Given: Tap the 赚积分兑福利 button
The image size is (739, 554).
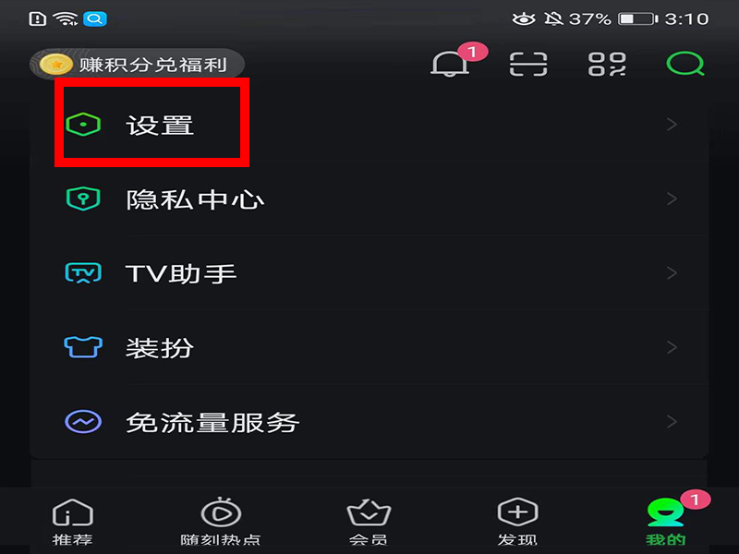Looking at the screenshot, I should (x=137, y=65).
